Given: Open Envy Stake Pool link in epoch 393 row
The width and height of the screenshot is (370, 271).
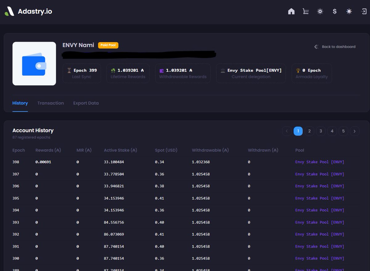Looking at the screenshot, I should click(320, 222).
